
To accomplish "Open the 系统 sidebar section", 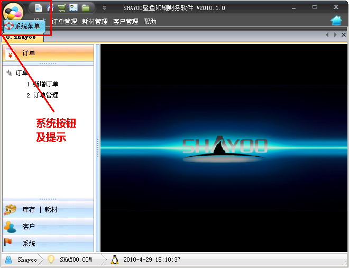I will [48, 244].
